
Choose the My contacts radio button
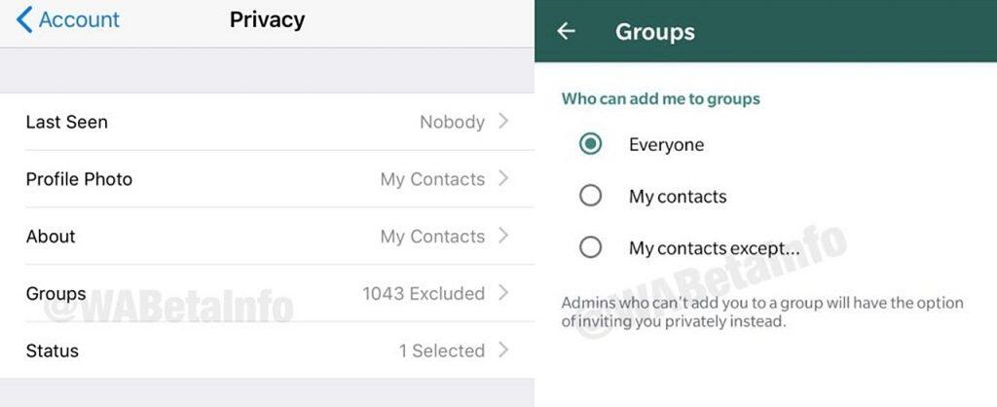coord(590,196)
